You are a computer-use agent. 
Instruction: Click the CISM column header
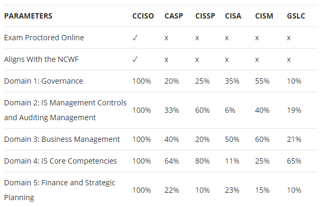pos(264,16)
